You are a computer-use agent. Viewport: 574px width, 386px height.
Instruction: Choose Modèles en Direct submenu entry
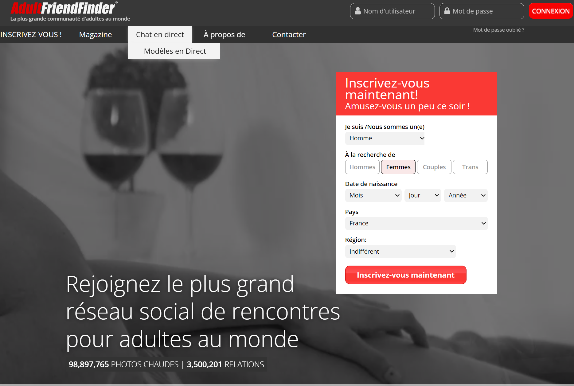(175, 51)
